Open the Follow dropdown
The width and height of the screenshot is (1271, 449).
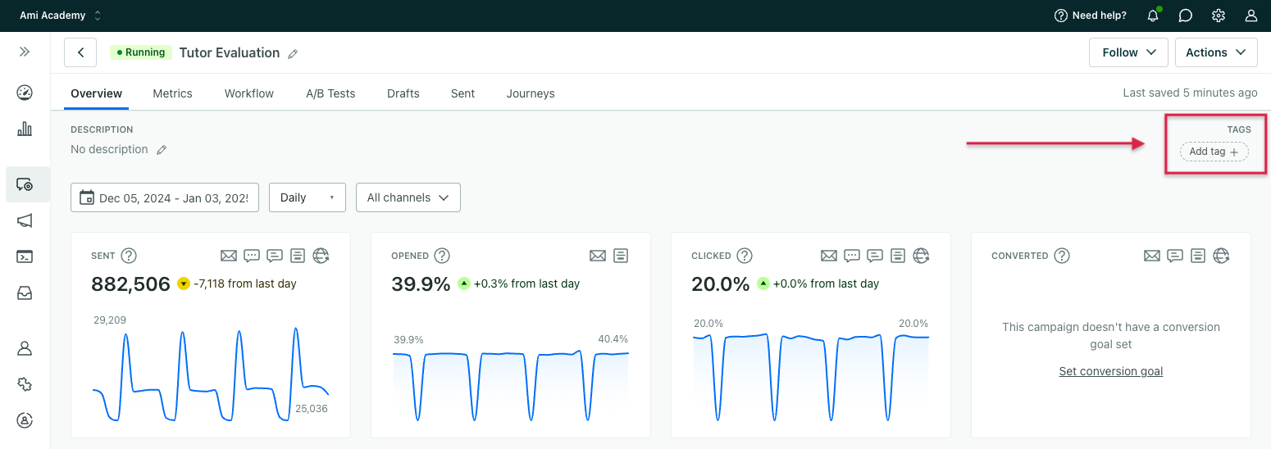pyautogui.click(x=1128, y=52)
